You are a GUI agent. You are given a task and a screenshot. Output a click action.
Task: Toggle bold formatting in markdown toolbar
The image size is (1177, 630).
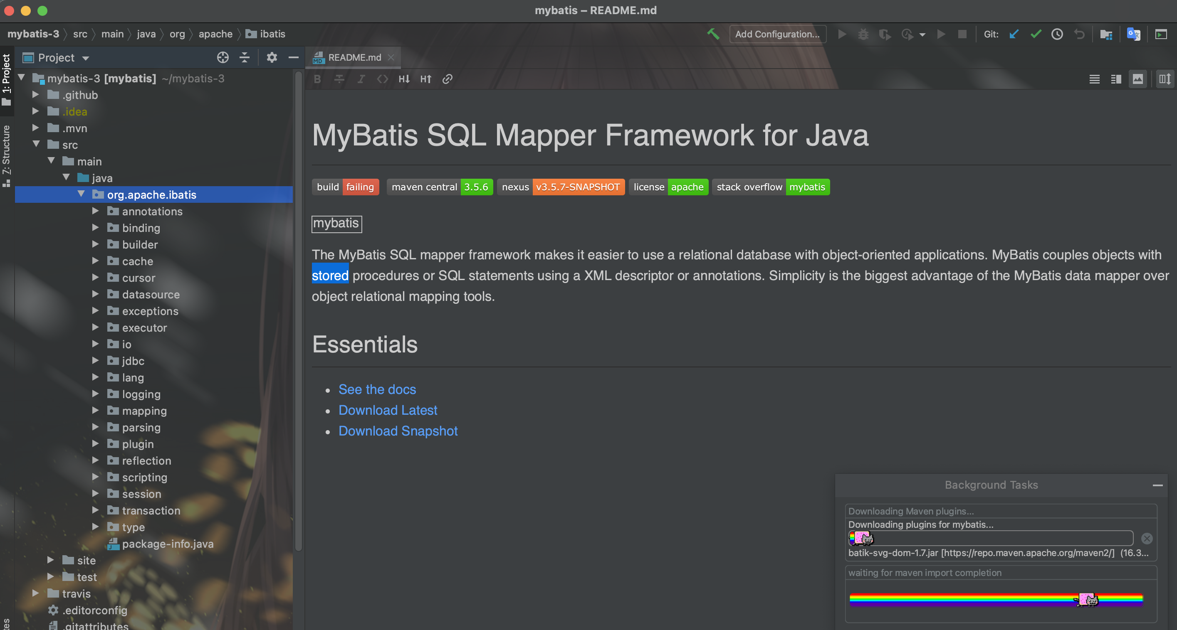click(318, 79)
